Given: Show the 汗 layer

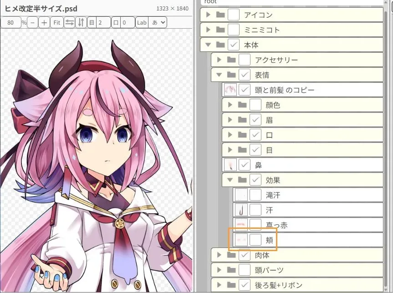Looking at the screenshot, I should [x=255, y=210].
